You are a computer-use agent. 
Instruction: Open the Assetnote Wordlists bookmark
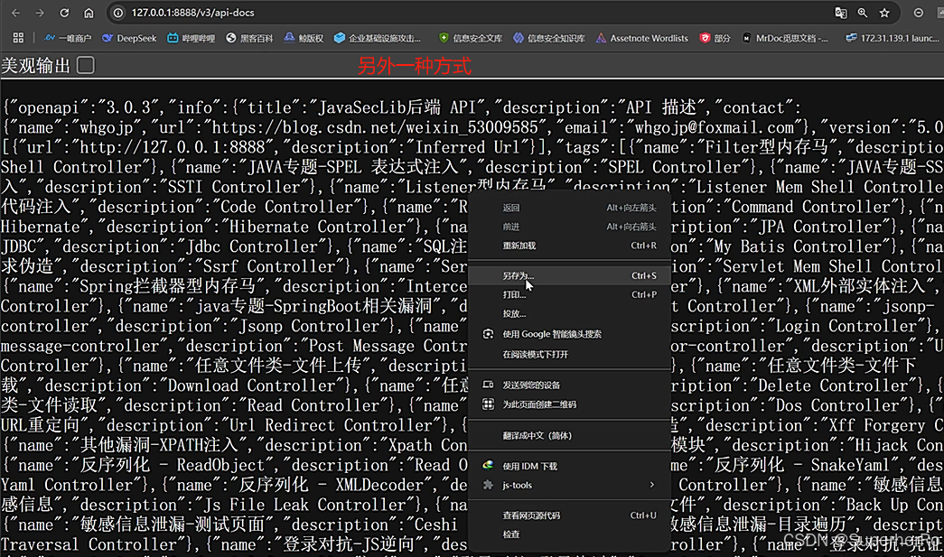coord(641,38)
